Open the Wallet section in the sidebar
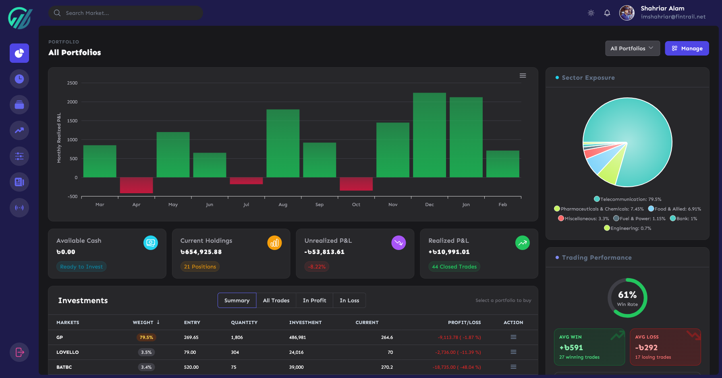The height and width of the screenshot is (378, 722). coord(19,105)
